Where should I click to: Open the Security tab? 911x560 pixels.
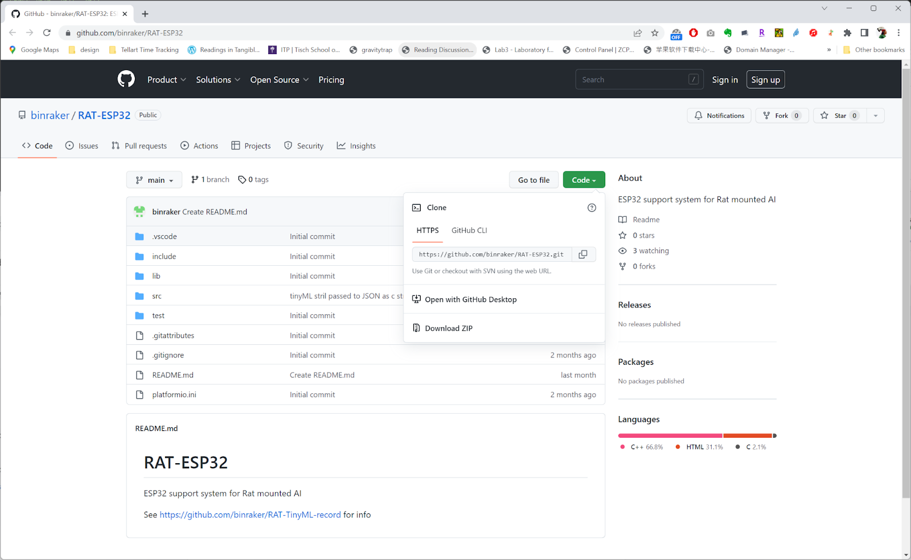[303, 146]
